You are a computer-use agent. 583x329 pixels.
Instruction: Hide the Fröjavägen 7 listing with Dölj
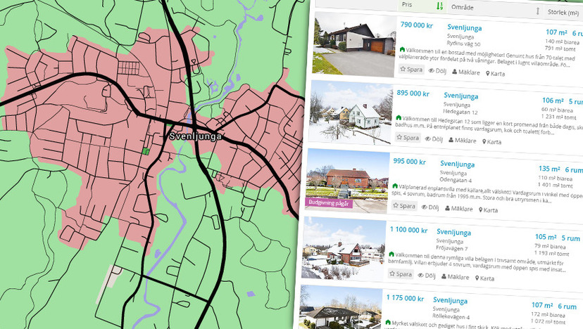pos(427,276)
